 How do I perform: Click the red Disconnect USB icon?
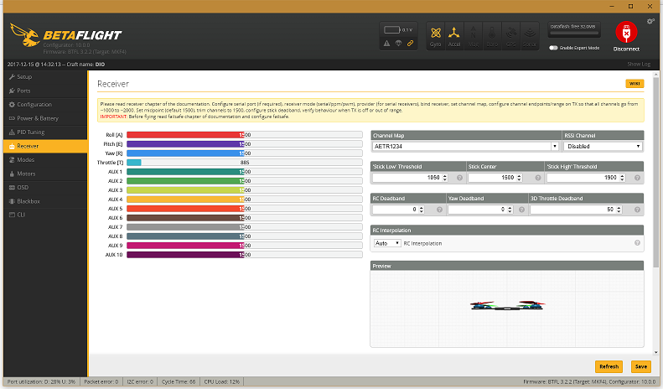(x=625, y=33)
